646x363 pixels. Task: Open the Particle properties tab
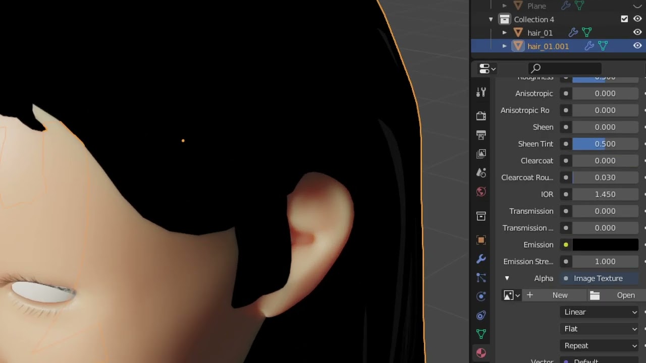(x=481, y=278)
